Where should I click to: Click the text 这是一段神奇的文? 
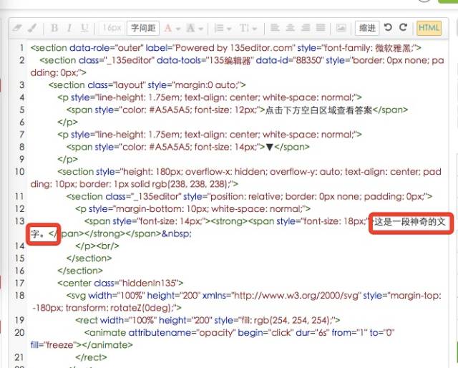[410, 221]
